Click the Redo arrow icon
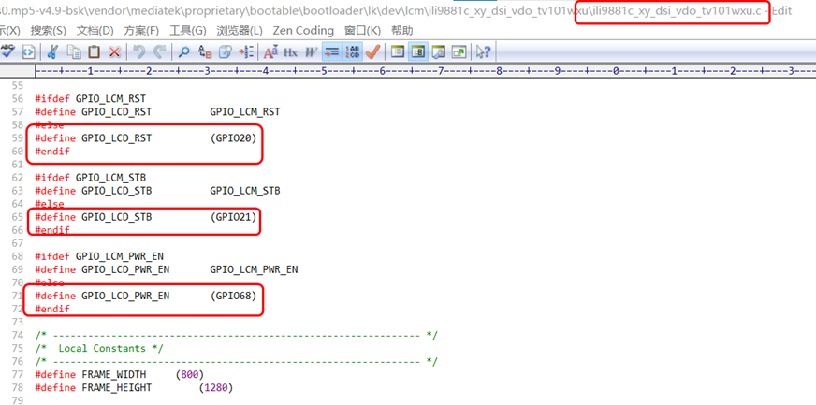Screen dimensions: 816x405 point(159,51)
